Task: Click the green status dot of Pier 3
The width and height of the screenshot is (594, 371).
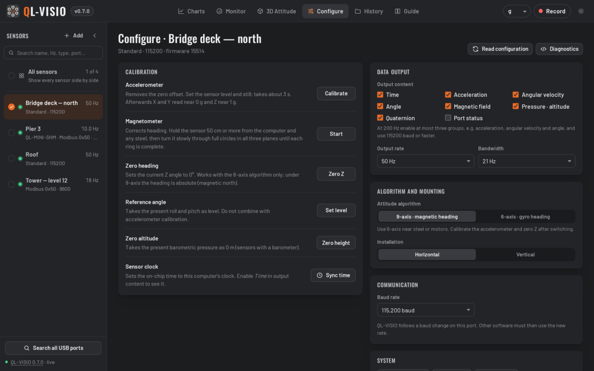Action: point(20,133)
